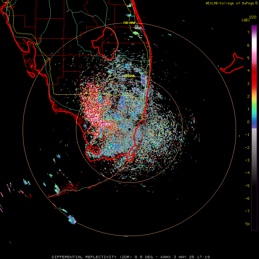Click the 5 value on color scale
The width and height of the screenshot is (259, 259).
pos(248,58)
